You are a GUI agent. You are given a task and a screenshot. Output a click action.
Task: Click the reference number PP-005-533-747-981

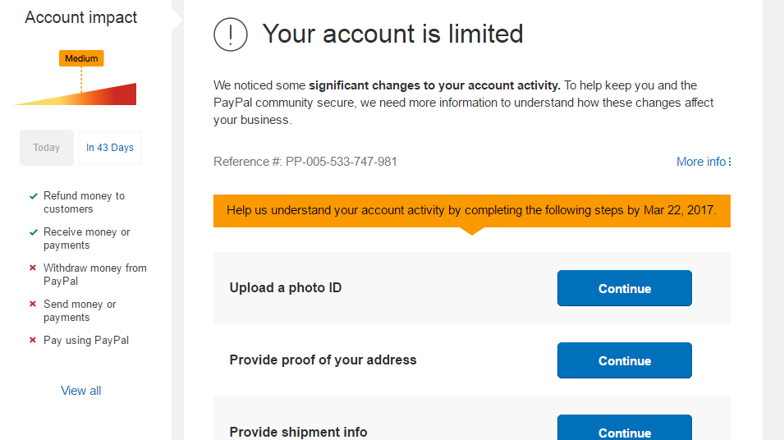[x=341, y=162]
